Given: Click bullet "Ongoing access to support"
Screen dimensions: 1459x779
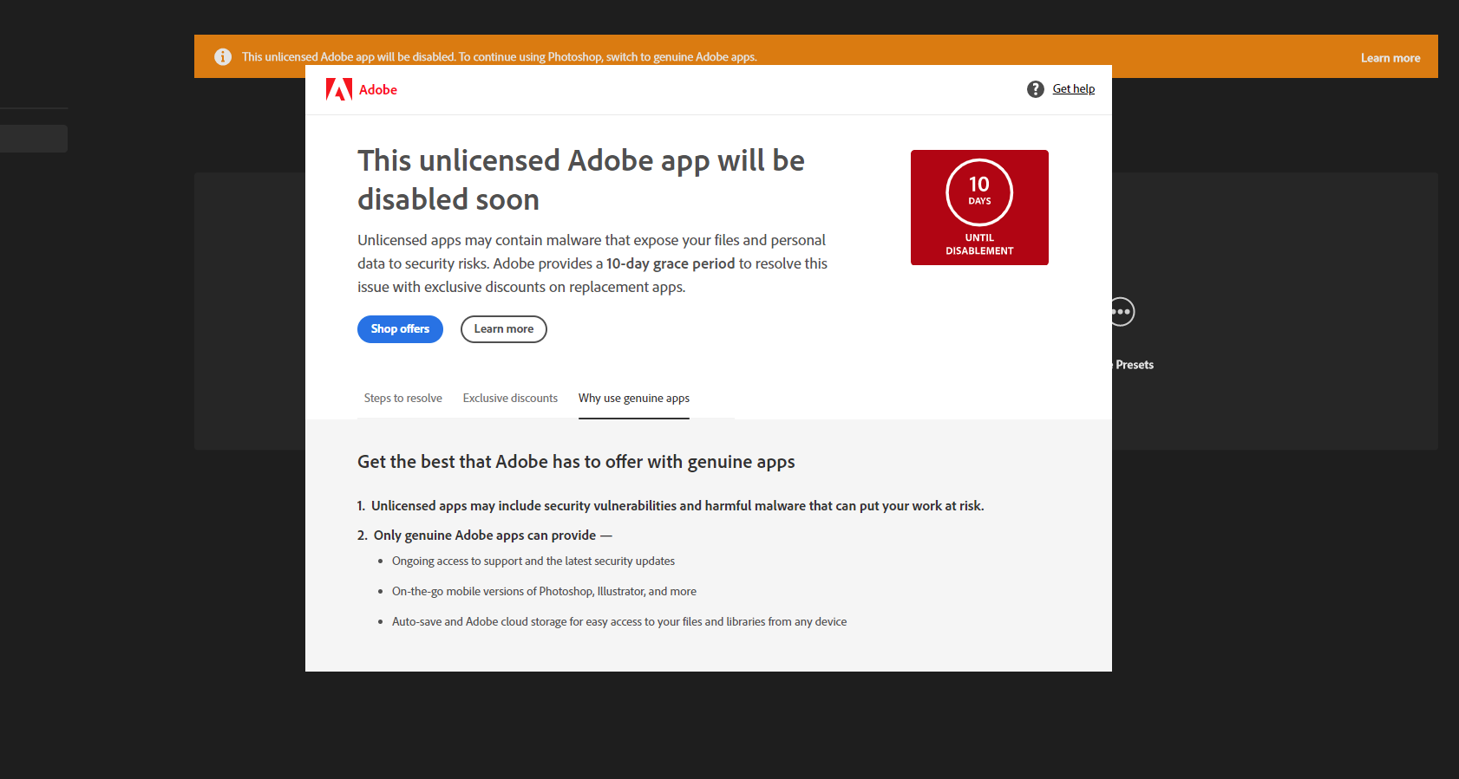Looking at the screenshot, I should (533, 562).
